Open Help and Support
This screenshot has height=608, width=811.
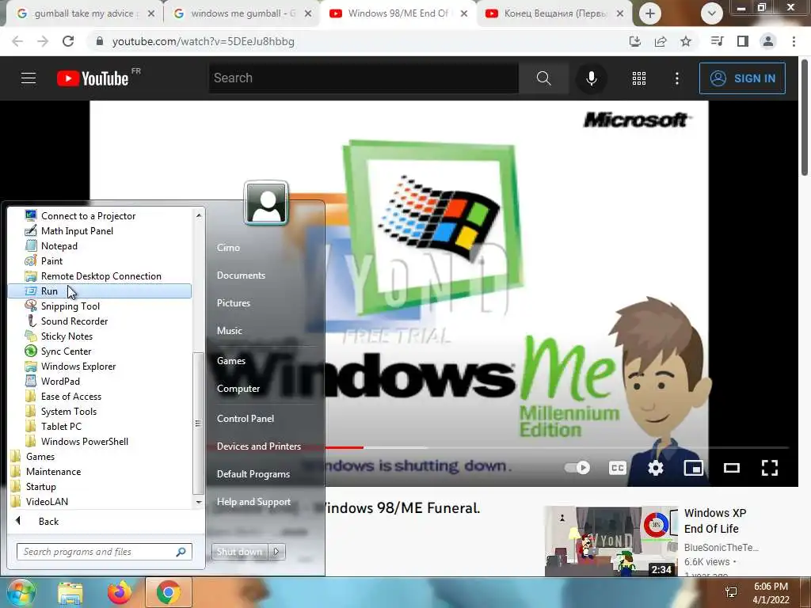click(x=253, y=502)
